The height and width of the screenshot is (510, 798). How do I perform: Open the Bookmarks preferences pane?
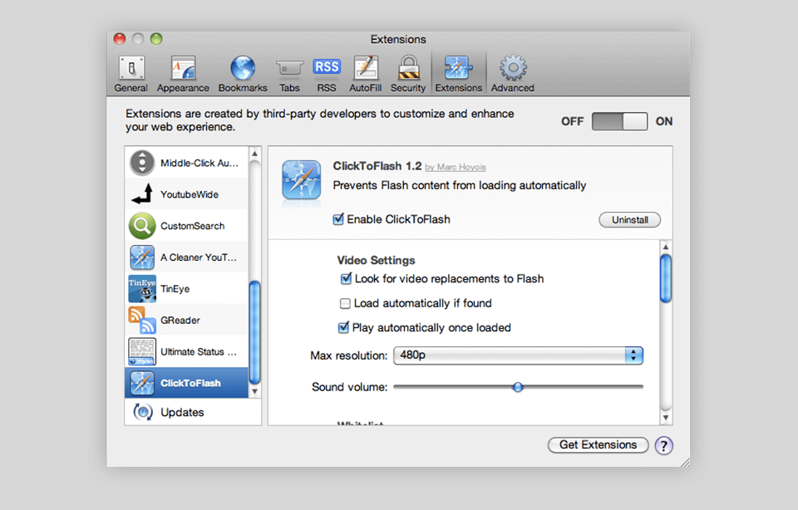pyautogui.click(x=243, y=74)
